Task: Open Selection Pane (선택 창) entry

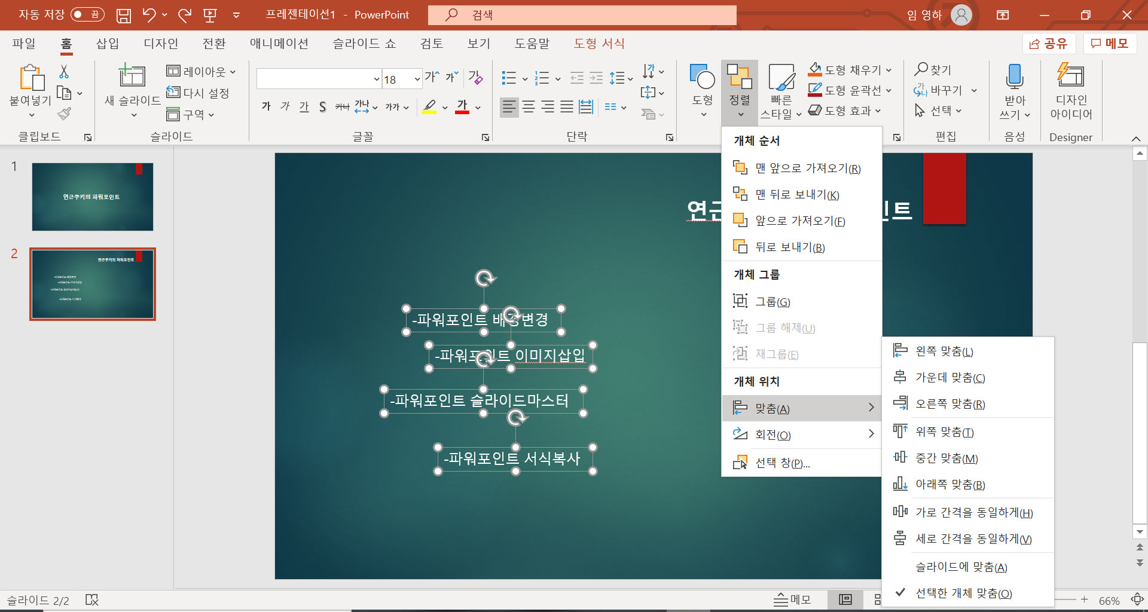Action: coord(801,463)
